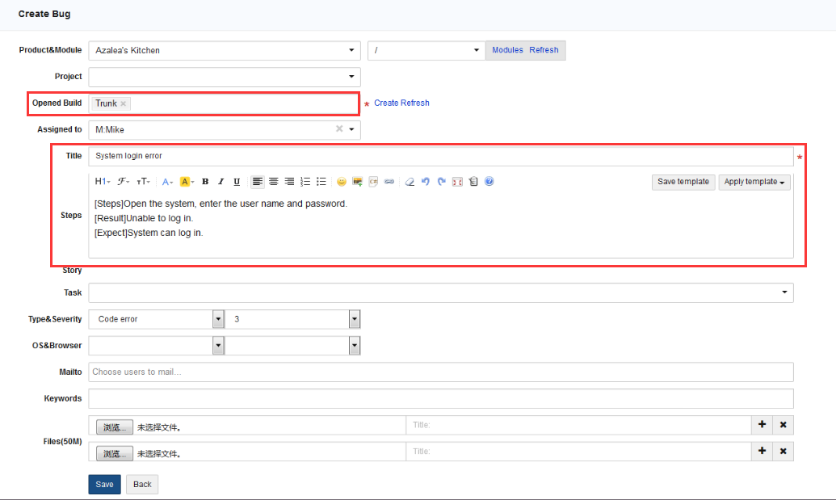Remove the Trunk build tag
Screen dimensions: 836x500
pos(124,103)
